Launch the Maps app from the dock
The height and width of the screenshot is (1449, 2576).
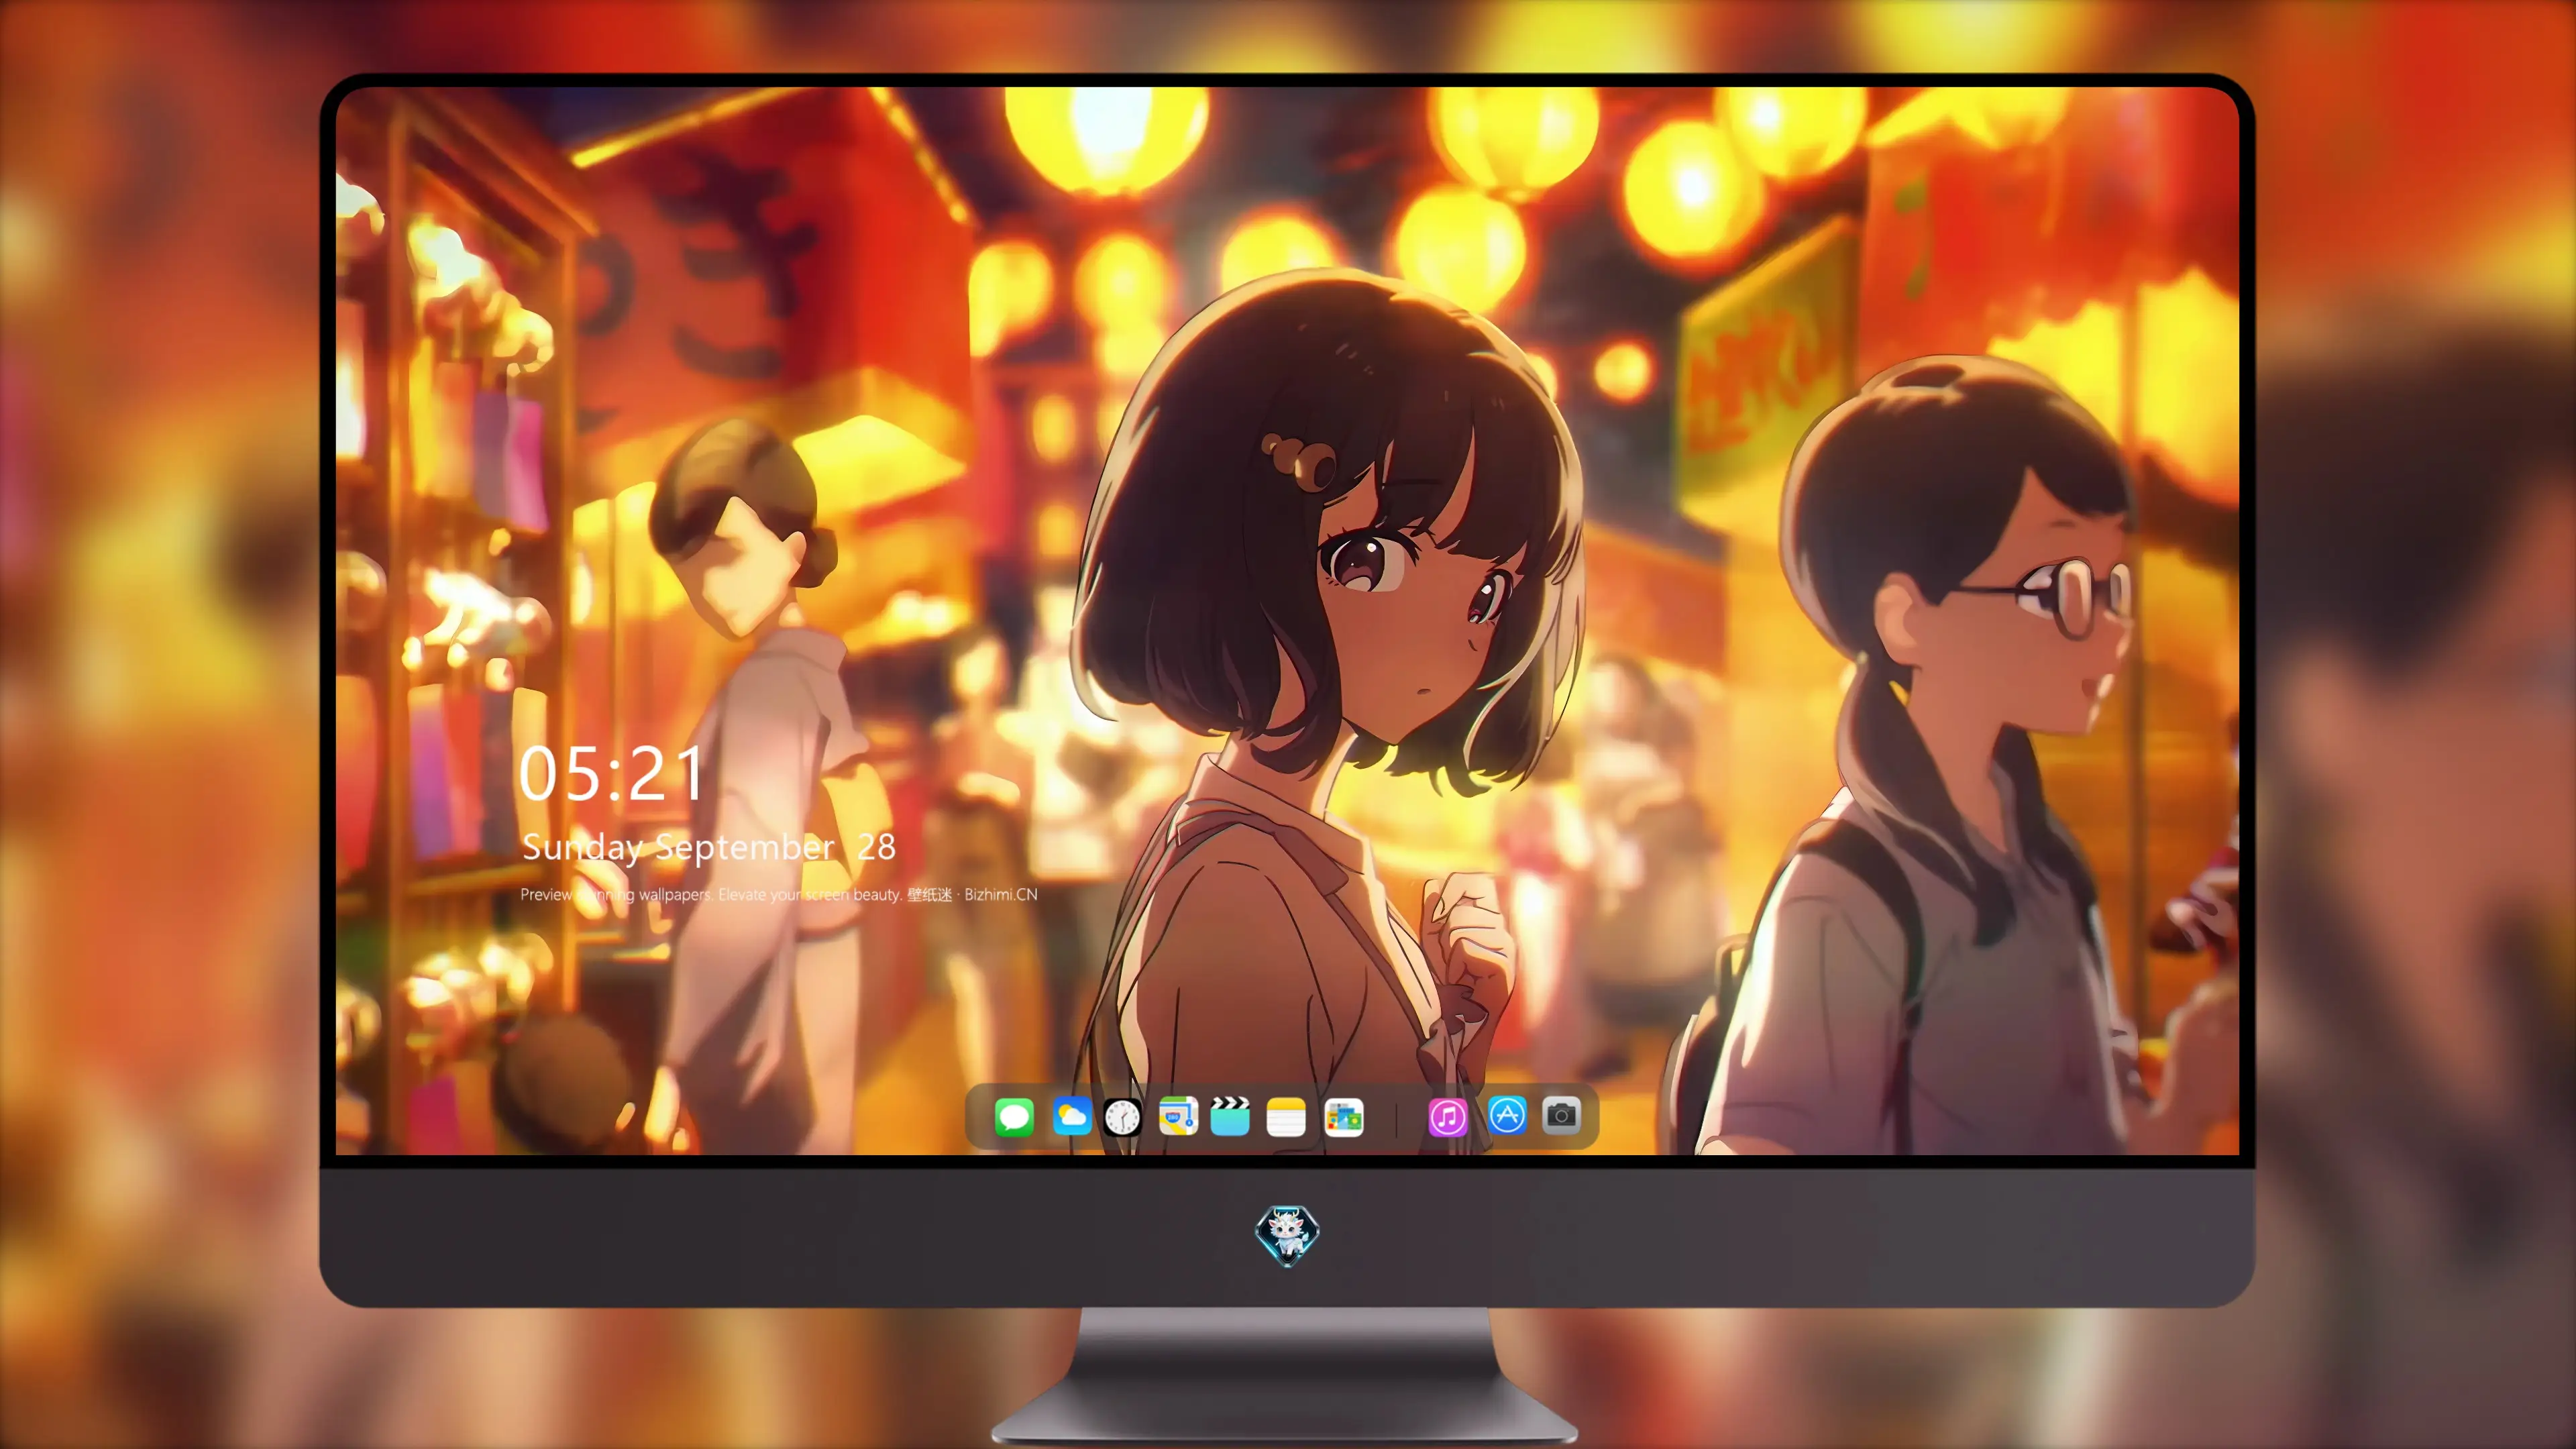click(1178, 1116)
